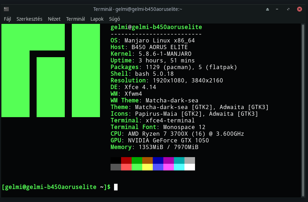This screenshot has width=308, height=202.
Task: Click the terminal vertical scrollbar
Action: tap(303, 110)
